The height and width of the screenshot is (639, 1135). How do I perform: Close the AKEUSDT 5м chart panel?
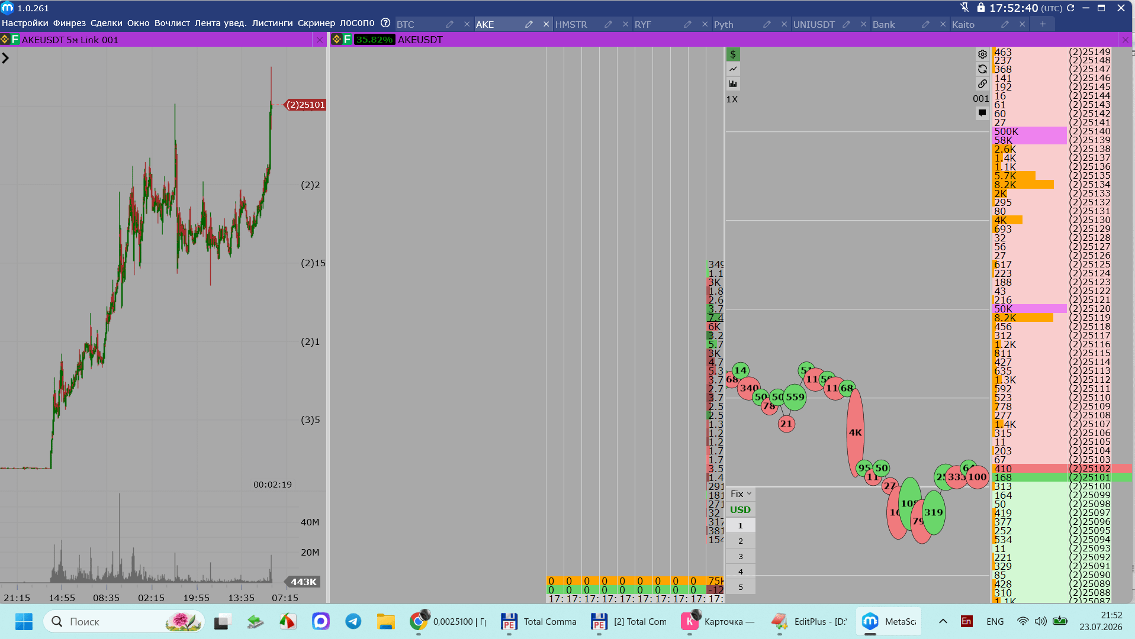point(320,40)
